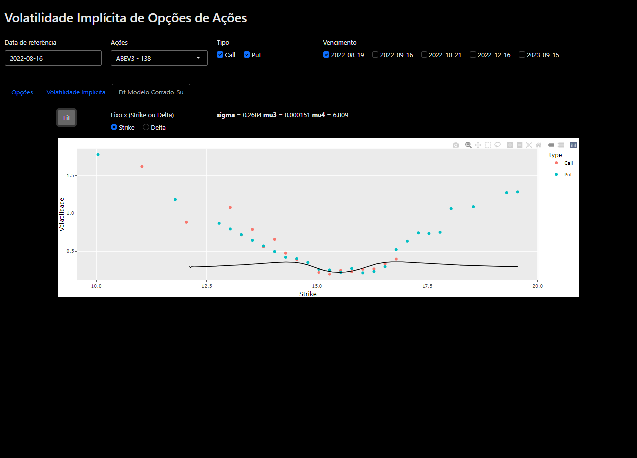Uncheck the Put type checkbox
This screenshot has height=458, width=637.
247,55
